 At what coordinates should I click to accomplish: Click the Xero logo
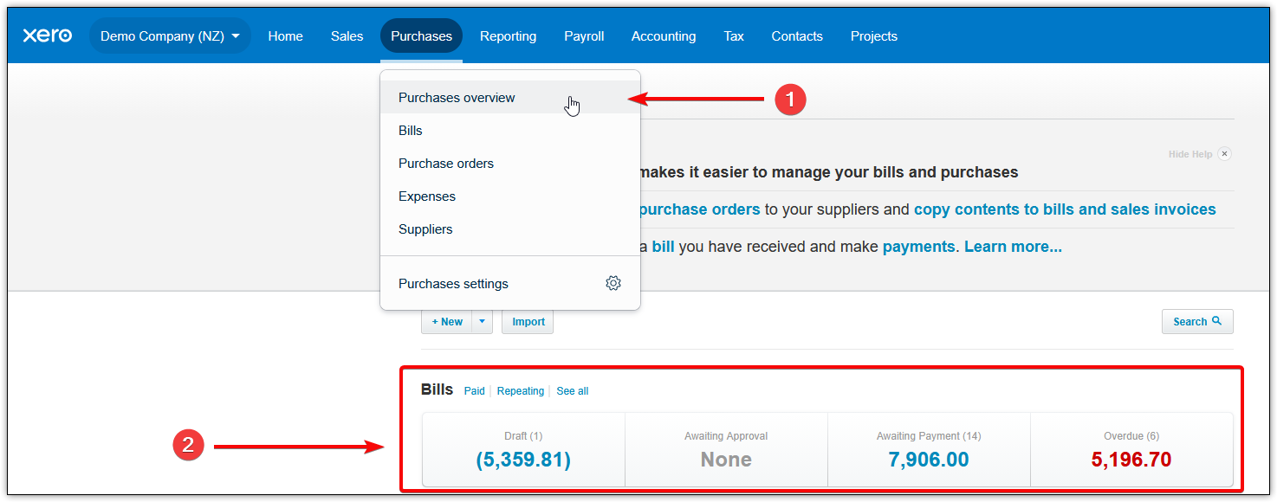47,35
